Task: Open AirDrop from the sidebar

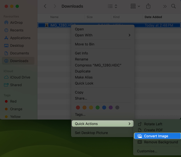Action: pos(16,22)
